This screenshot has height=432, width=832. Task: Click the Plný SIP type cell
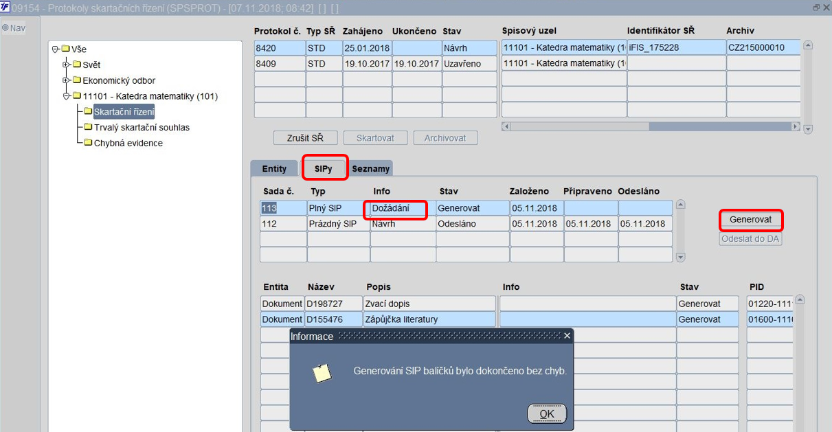(339, 207)
